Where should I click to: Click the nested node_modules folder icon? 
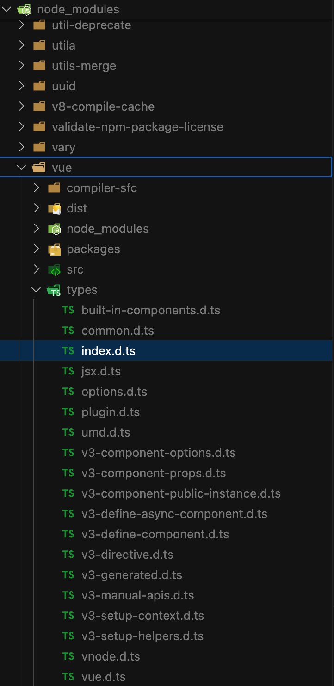pyautogui.click(x=54, y=229)
